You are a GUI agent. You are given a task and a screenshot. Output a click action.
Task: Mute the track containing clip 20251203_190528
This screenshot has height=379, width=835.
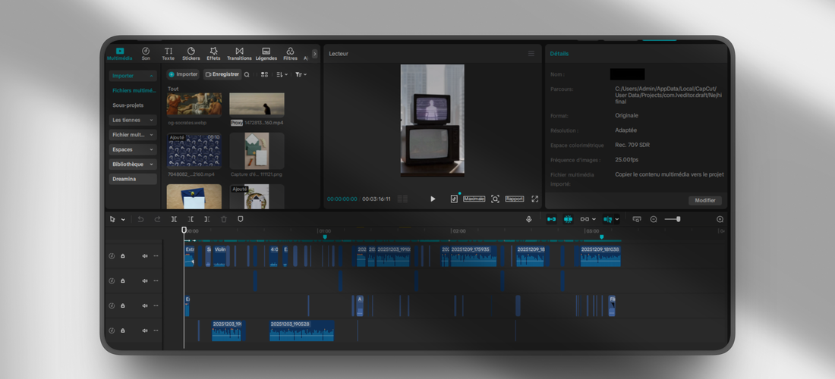145,330
